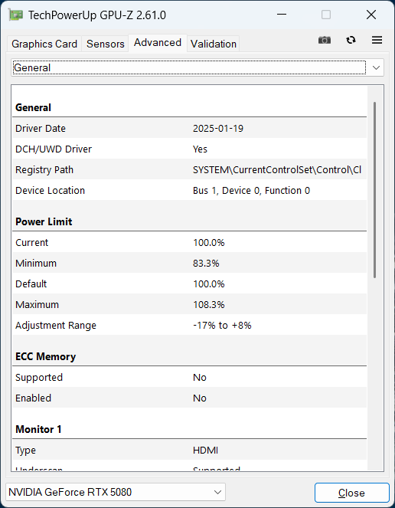Image resolution: width=395 pixels, height=508 pixels.
Task: Click the -17% to +8% value
Action: [x=222, y=326]
